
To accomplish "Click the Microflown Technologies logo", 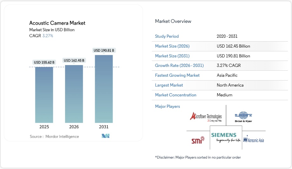I will coord(206,117).
